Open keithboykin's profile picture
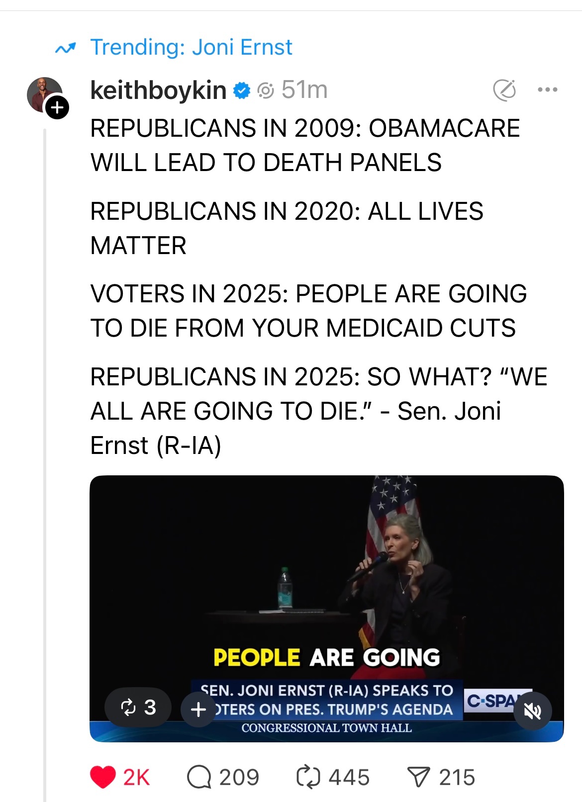Viewport: 582px width, 802px height. coord(44,94)
